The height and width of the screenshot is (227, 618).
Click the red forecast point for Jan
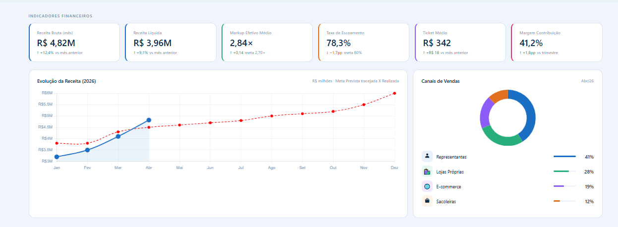click(56, 143)
